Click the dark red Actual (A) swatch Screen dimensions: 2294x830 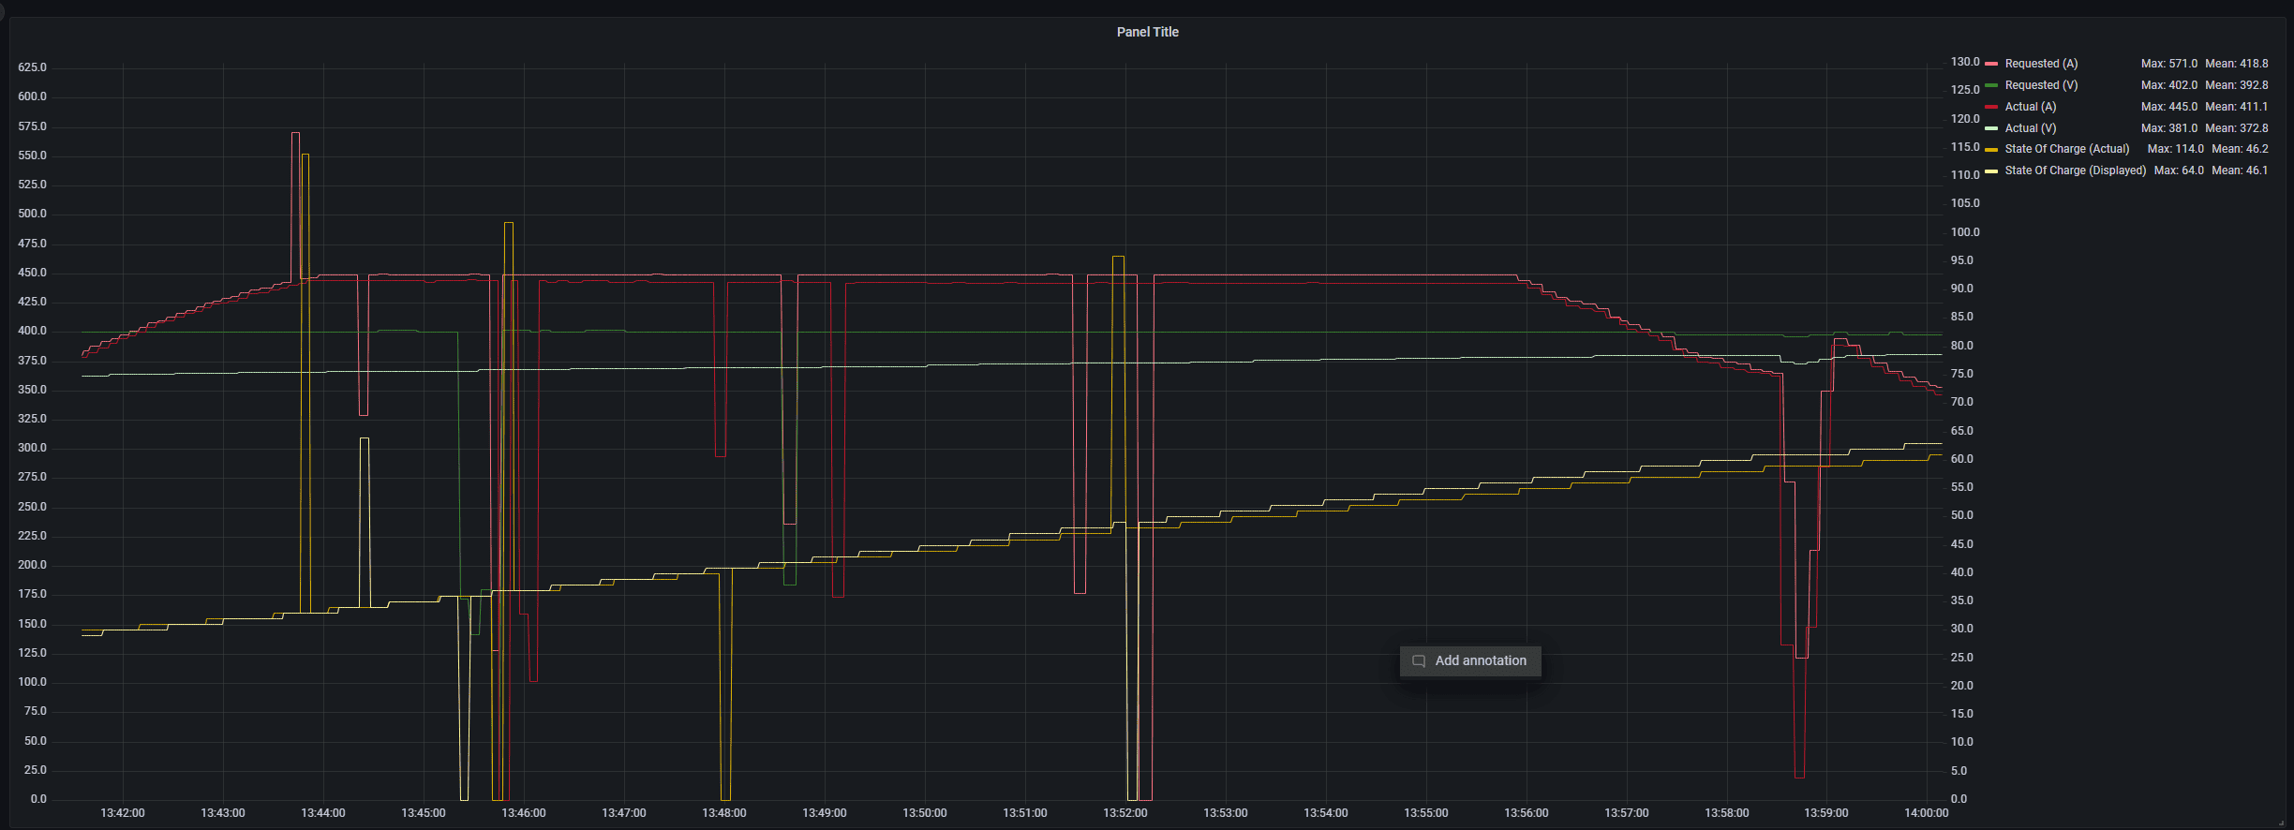1991,107
